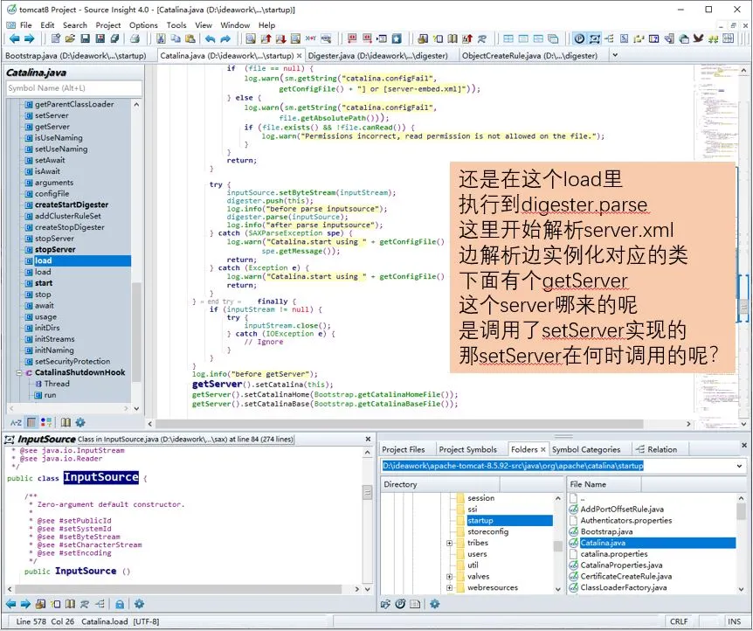Click the Replace X-to-Y toolbar icon

(x=311, y=39)
